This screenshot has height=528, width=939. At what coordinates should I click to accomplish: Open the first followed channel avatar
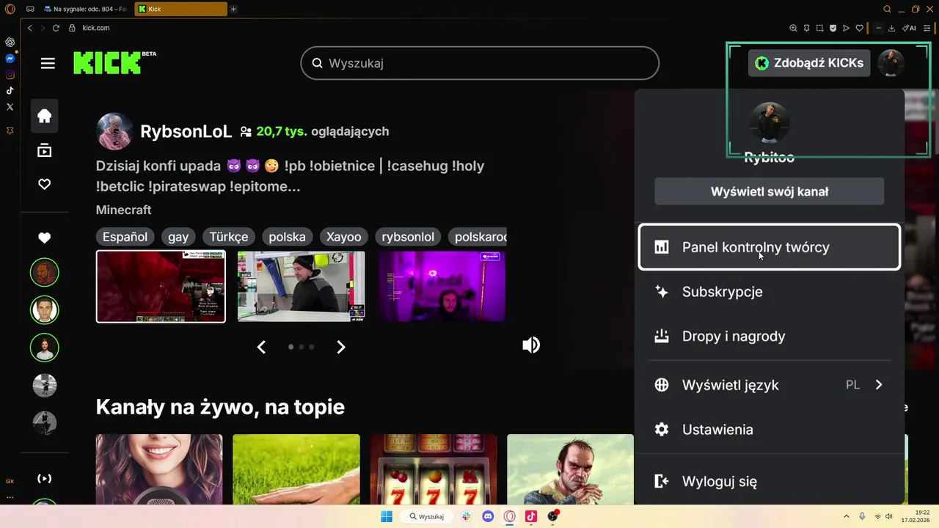point(45,272)
